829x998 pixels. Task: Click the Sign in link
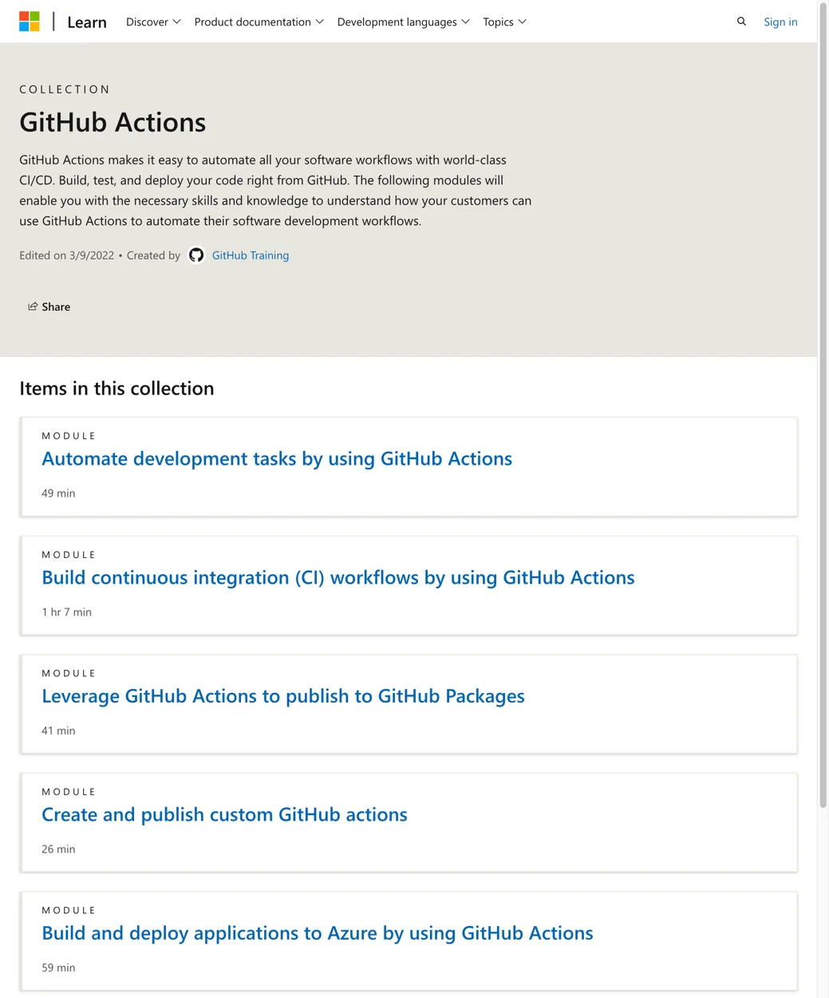[780, 22]
